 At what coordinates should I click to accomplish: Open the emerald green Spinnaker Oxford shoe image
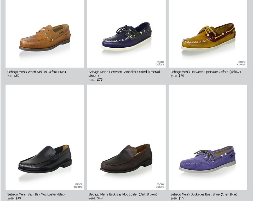pos(126,33)
